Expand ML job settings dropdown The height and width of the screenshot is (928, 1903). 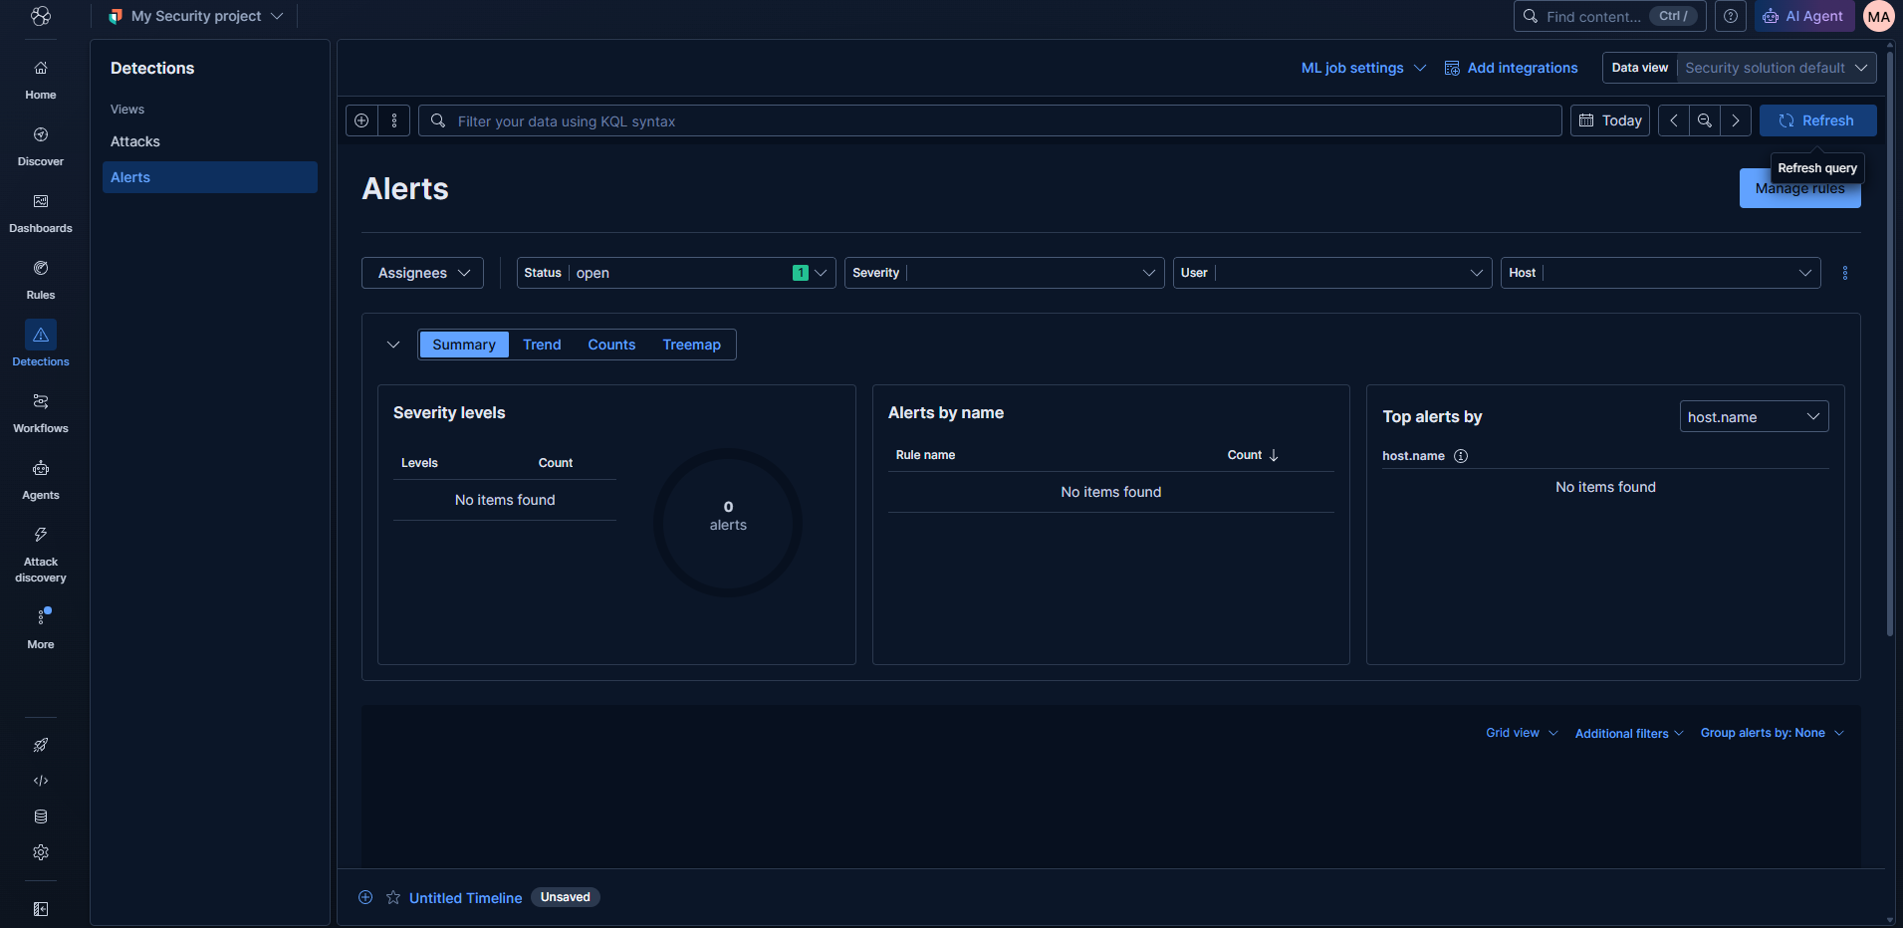coord(1363,68)
